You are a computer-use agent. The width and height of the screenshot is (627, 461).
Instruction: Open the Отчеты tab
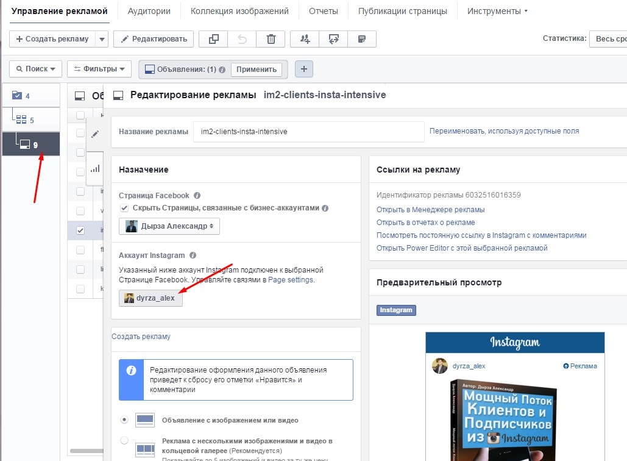pyautogui.click(x=324, y=11)
